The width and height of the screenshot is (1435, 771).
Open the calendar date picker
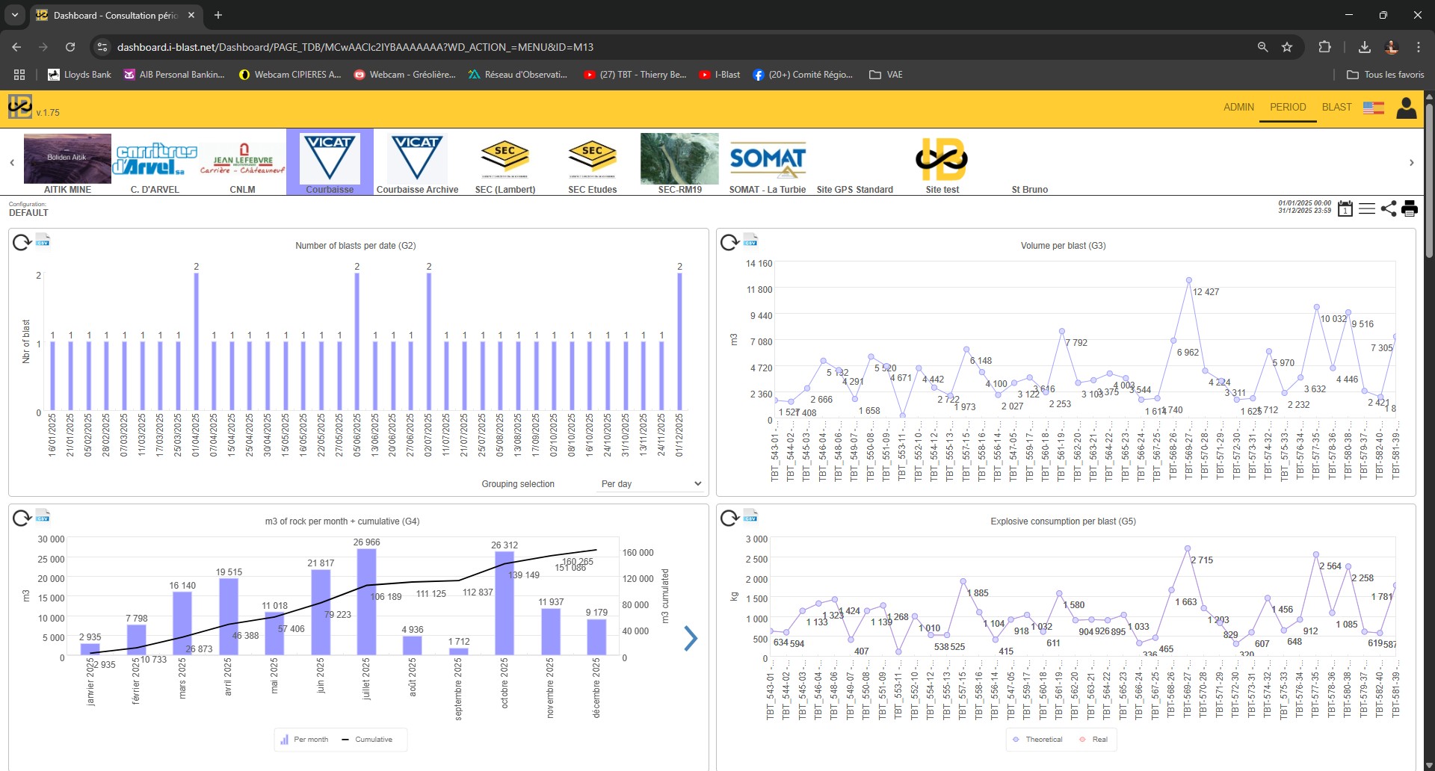(1345, 208)
